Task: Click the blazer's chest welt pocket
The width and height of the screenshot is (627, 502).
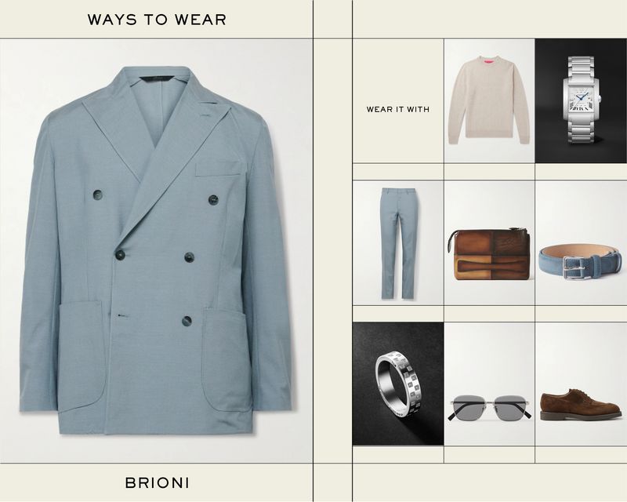Action: pos(219,169)
